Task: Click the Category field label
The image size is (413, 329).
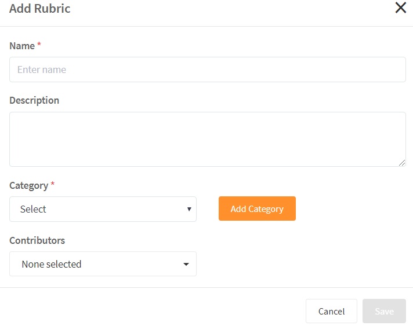Action: tap(28, 185)
